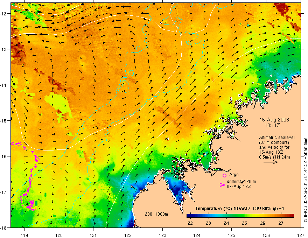Click the 'and velocity for' caption line
The image size is (308, 238).
pos(274,147)
